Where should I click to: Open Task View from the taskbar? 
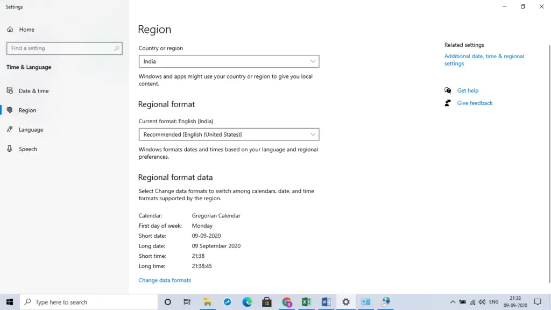tap(187, 302)
